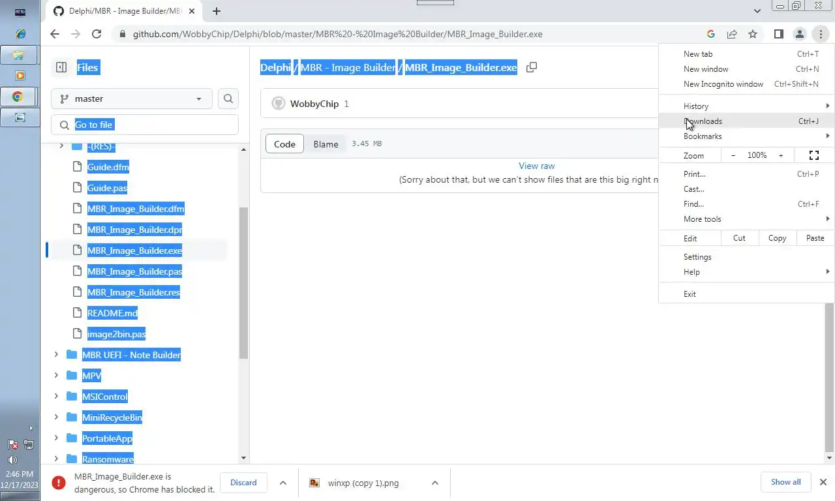835x501 pixels.
Task: Click the WobbyChip avatar icon
Action: pos(279,104)
